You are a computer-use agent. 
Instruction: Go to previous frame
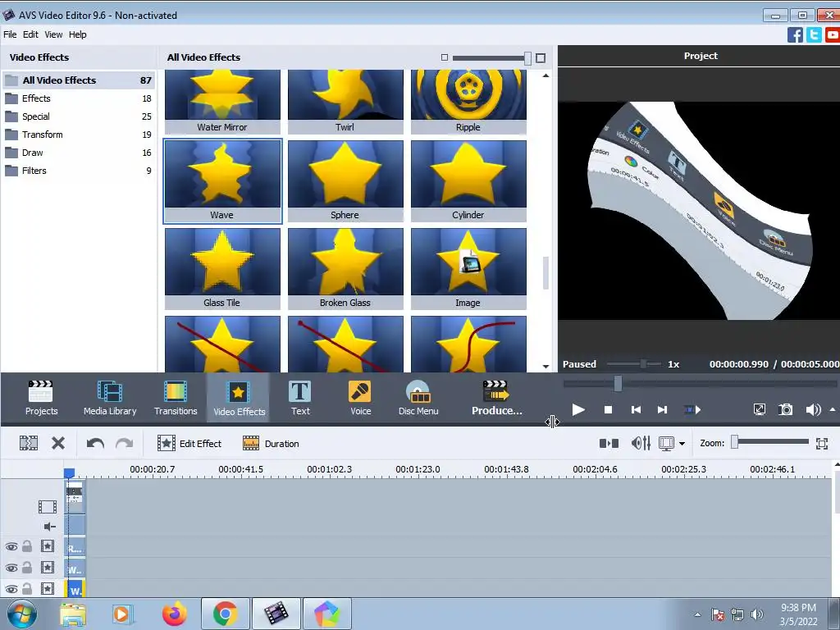(636, 410)
